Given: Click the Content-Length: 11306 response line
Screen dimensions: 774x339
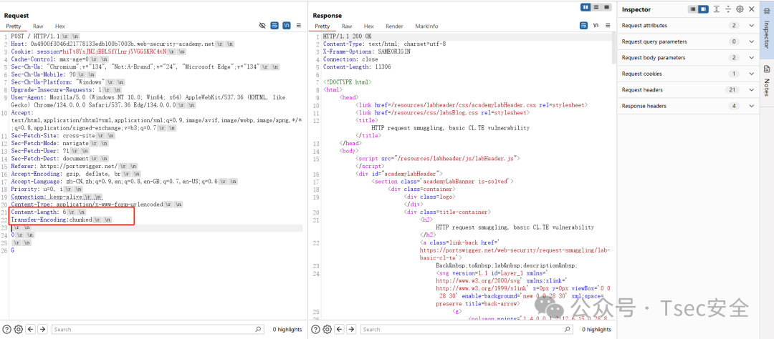Looking at the screenshot, I should pos(357,67).
